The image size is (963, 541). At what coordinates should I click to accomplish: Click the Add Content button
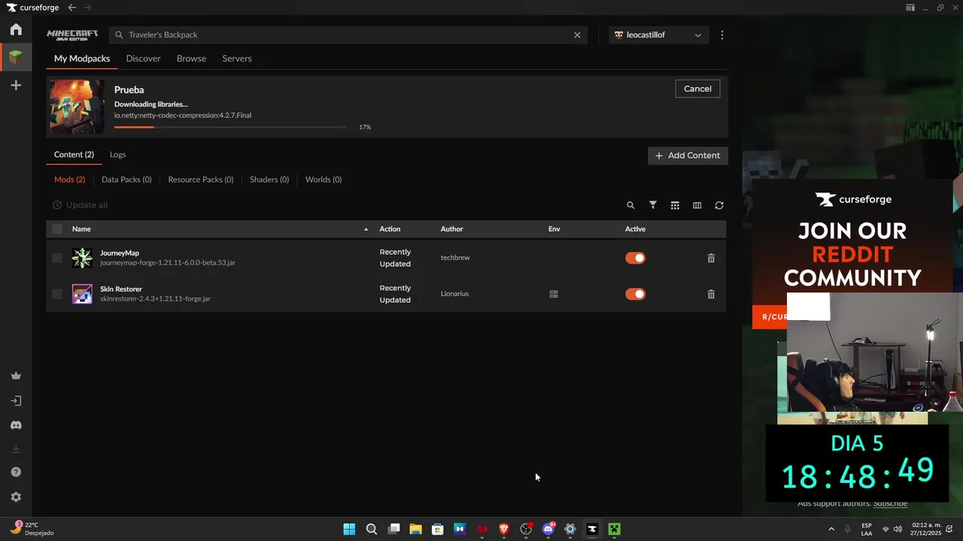(688, 156)
